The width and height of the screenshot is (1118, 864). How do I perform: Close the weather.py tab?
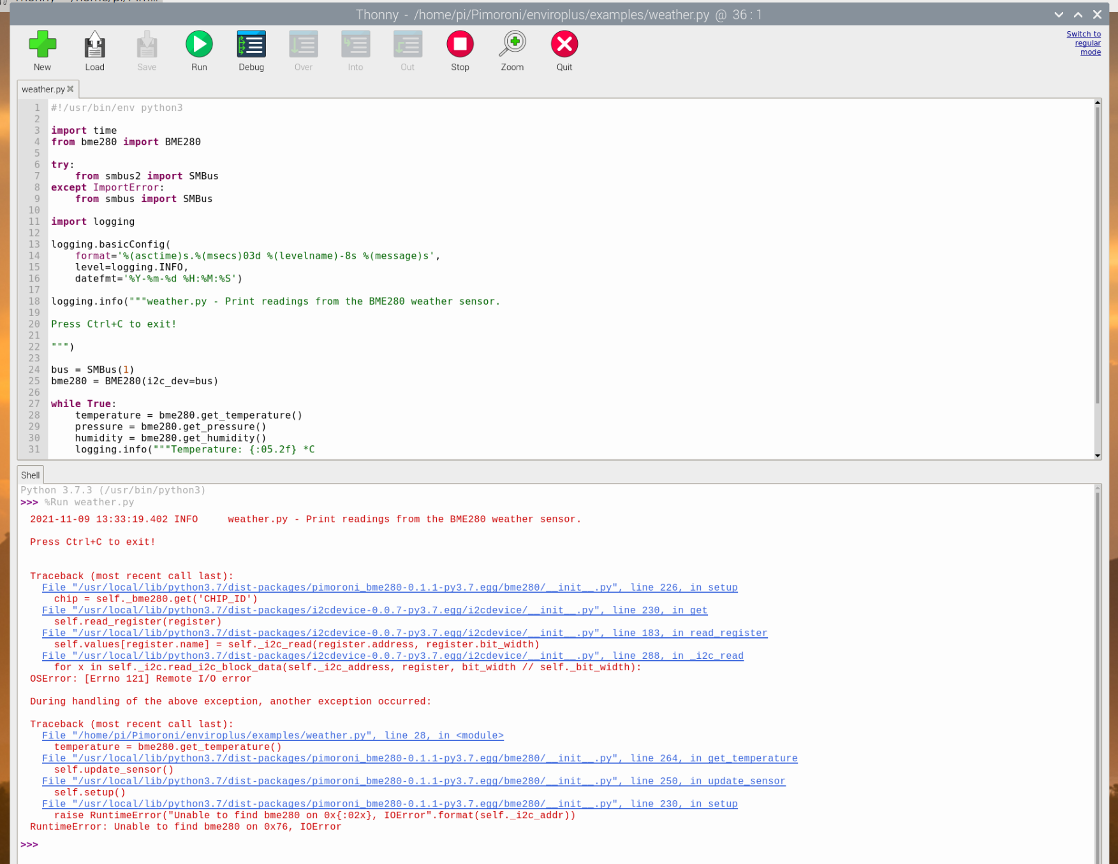pyautogui.click(x=70, y=89)
